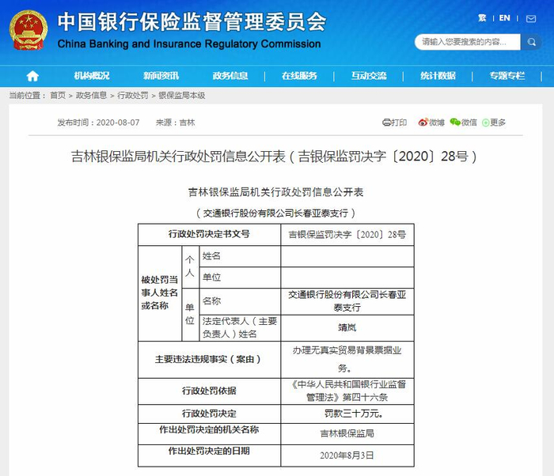Viewport: 554px width, 476px height.
Task: Click the 更多 plus icon
Action: click(494, 123)
